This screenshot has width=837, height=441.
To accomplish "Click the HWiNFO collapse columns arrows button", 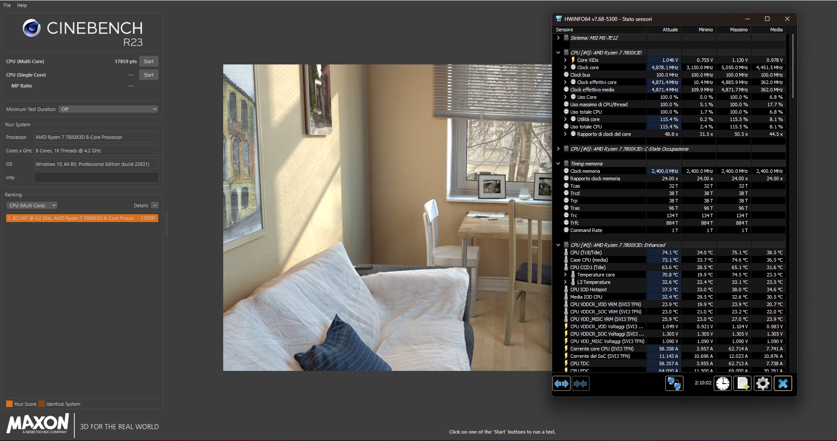I will [x=580, y=384].
